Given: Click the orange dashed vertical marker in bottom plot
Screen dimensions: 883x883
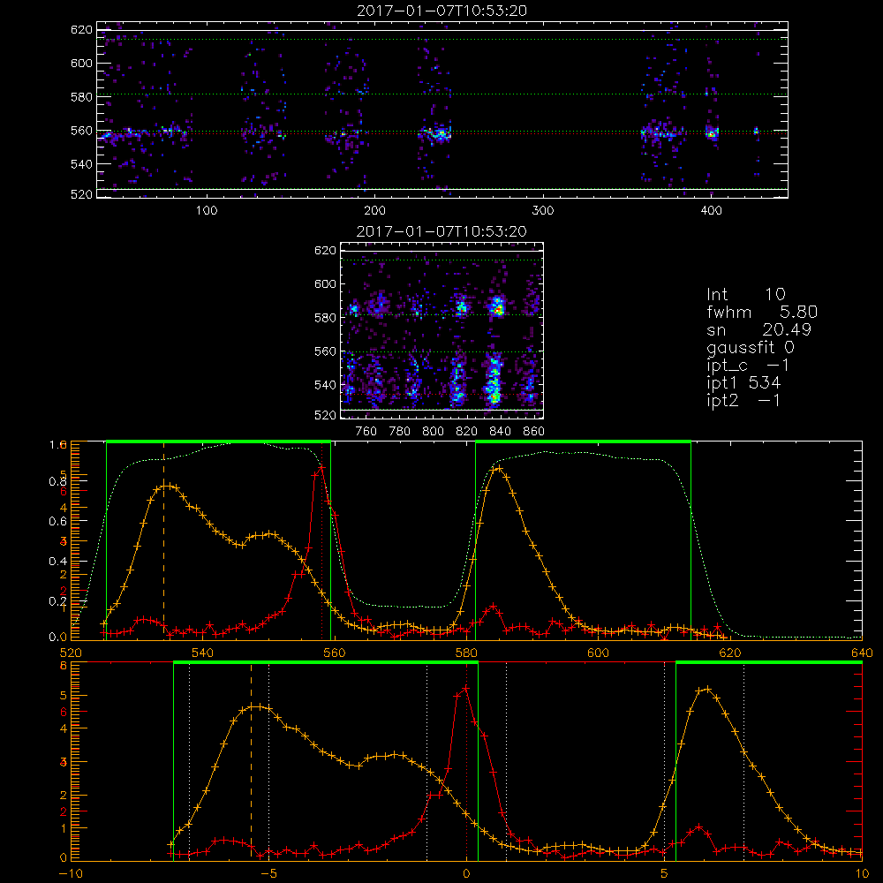Looking at the screenshot, I should [251, 760].
